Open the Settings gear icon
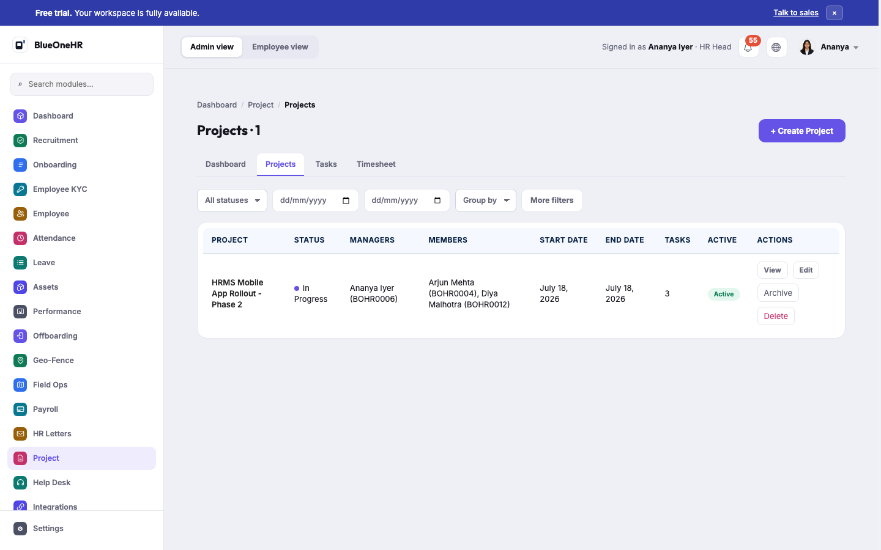The height and width of the screenshot is (550, 881). tap(20, 529)
